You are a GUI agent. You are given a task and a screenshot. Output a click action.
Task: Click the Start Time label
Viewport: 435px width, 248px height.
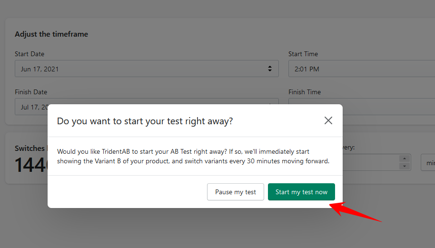(x=303, y=54)
